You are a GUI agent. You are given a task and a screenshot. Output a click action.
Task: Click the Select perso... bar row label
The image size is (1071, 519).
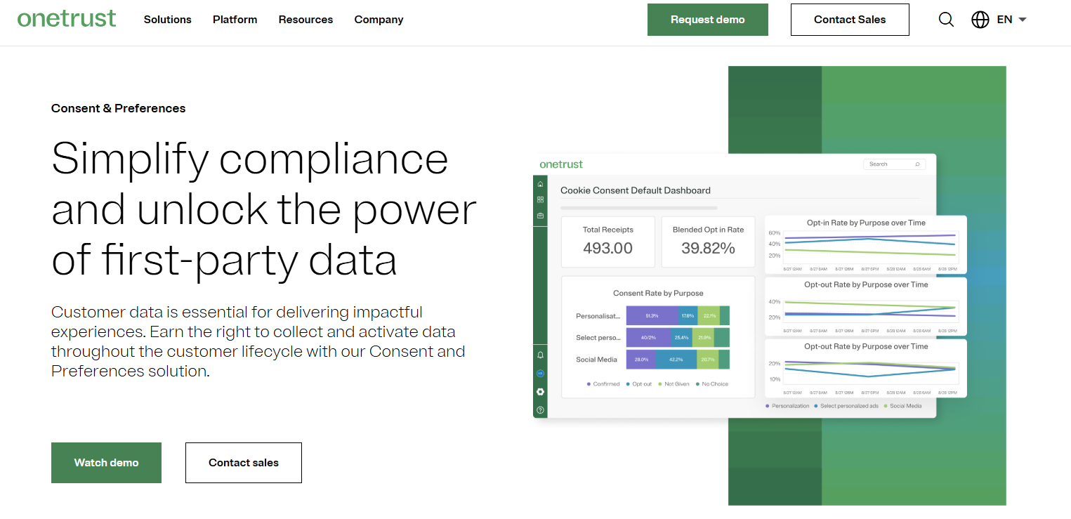(x=597, y=338)
